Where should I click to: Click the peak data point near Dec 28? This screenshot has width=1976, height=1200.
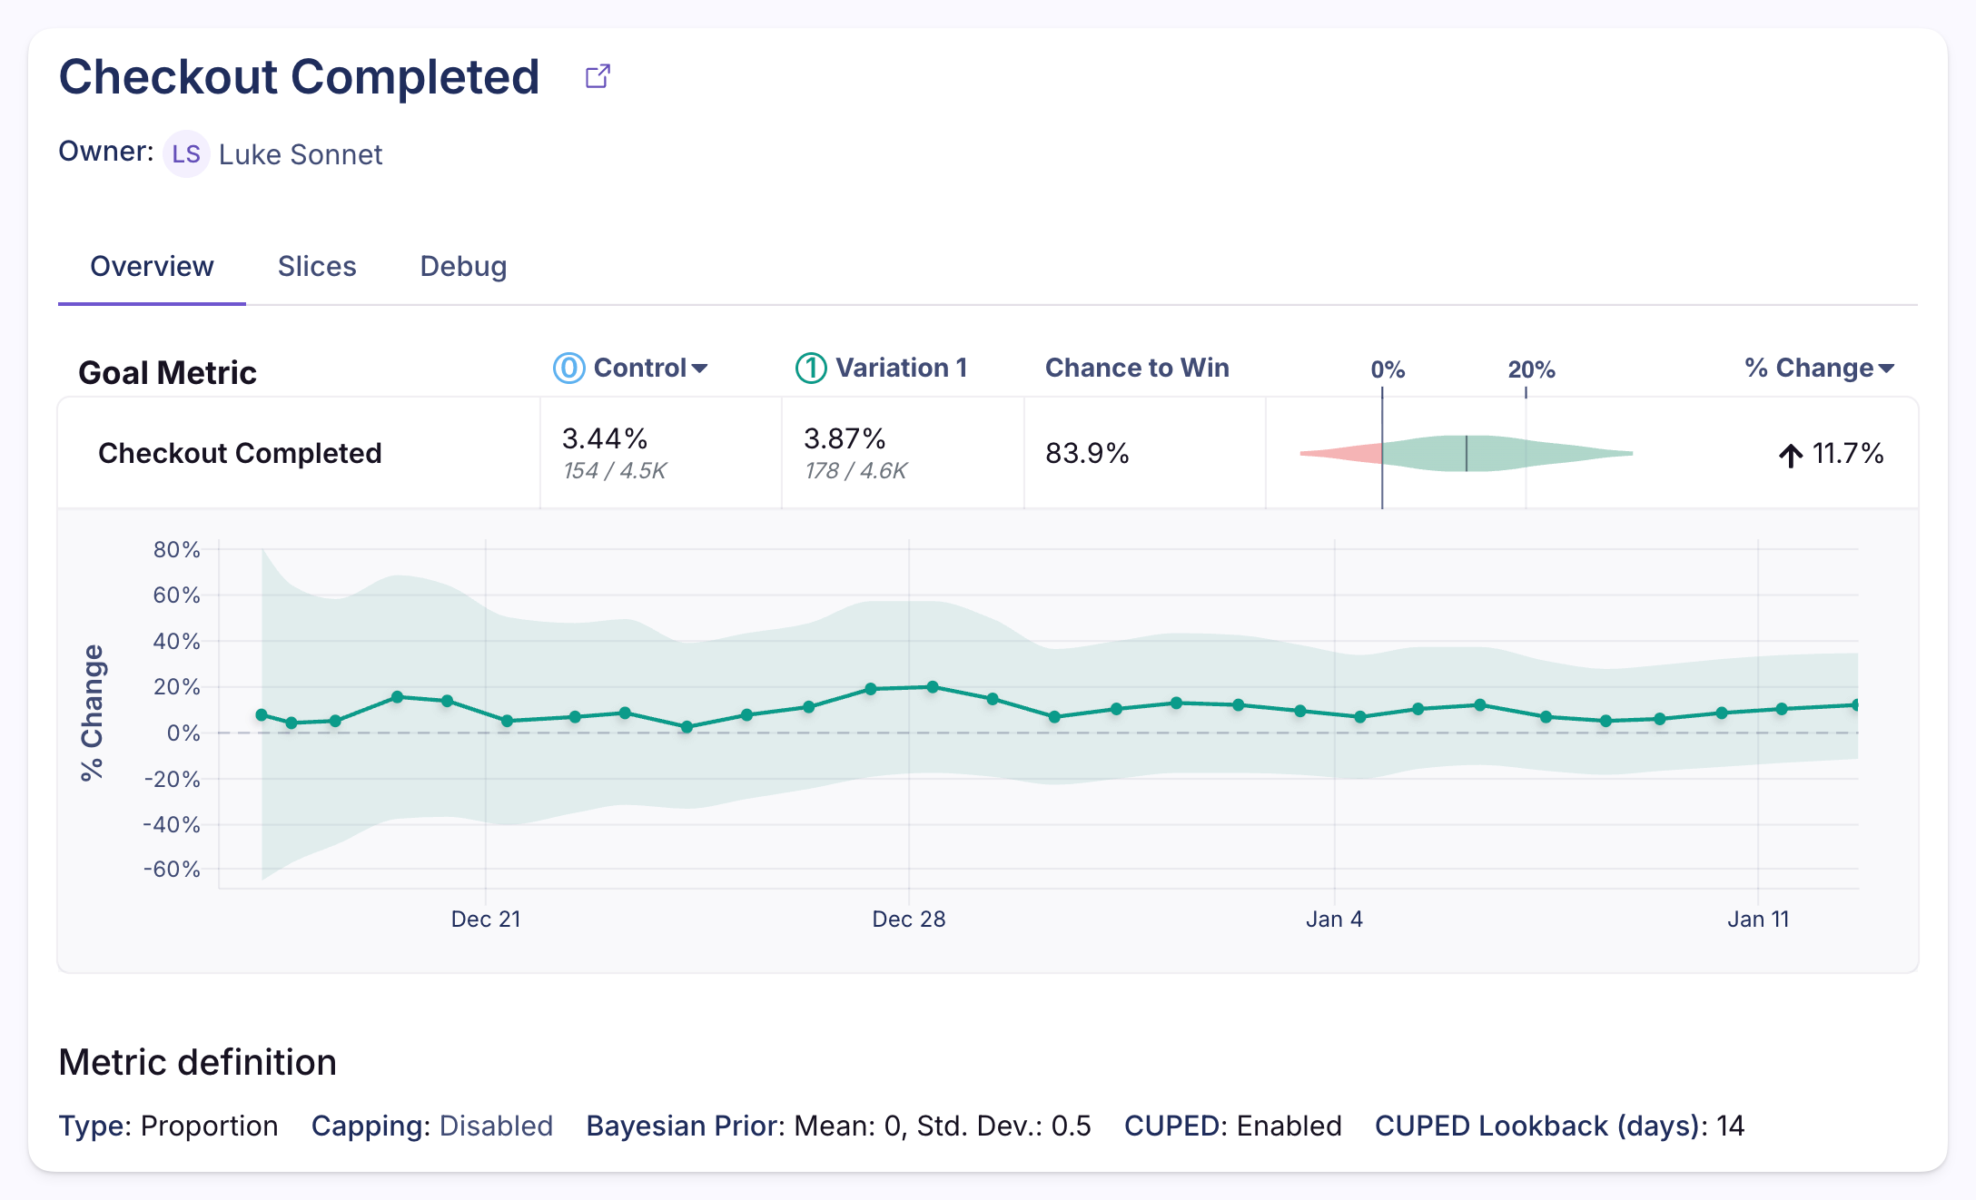coord(933,687)
